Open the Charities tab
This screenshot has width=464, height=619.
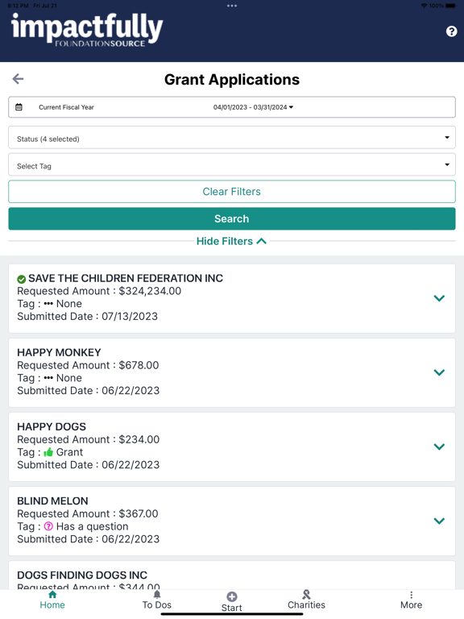(x=306, y=600)
